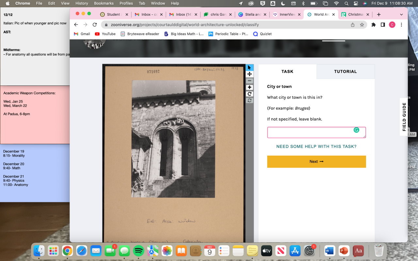Click the architecture photo subject image

pyautogui.click(x=173, y=139)
